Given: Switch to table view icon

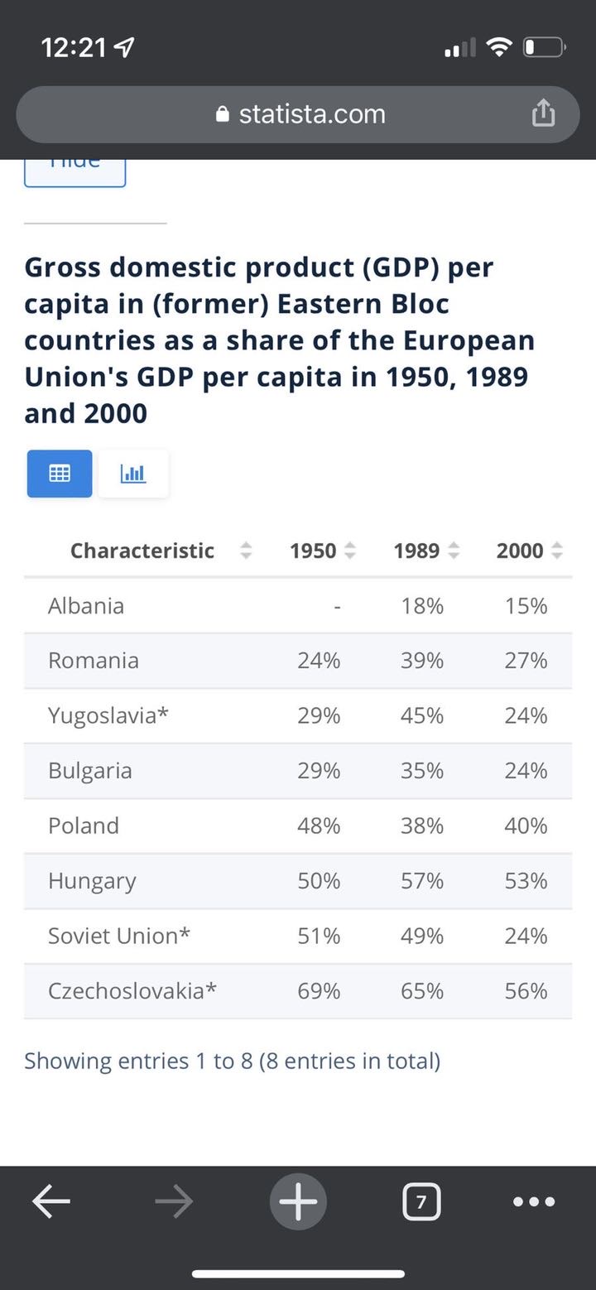Looking at the screenshot, I should [60, 474].
